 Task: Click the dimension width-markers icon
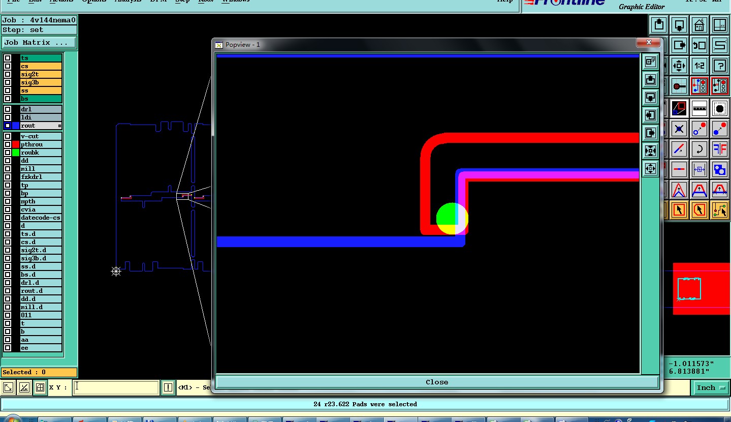tap(700, 169)
